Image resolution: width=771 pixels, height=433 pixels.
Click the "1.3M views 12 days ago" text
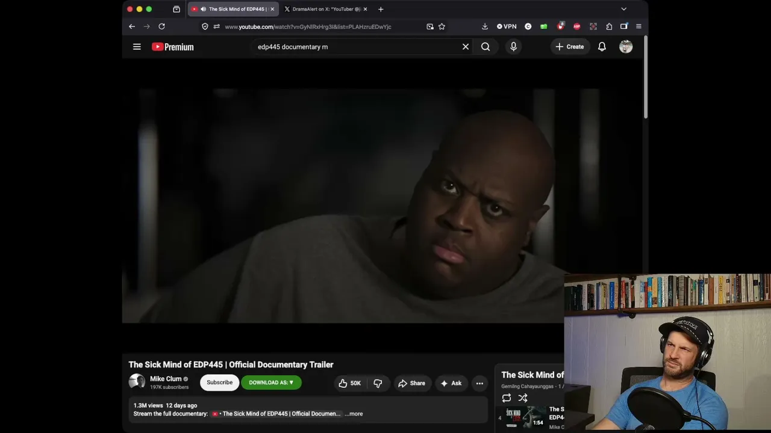pos(165,405)
